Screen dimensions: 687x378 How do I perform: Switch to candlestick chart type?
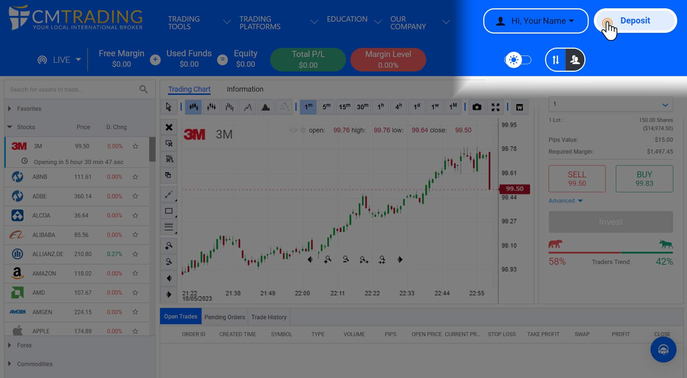coord(194,107)
